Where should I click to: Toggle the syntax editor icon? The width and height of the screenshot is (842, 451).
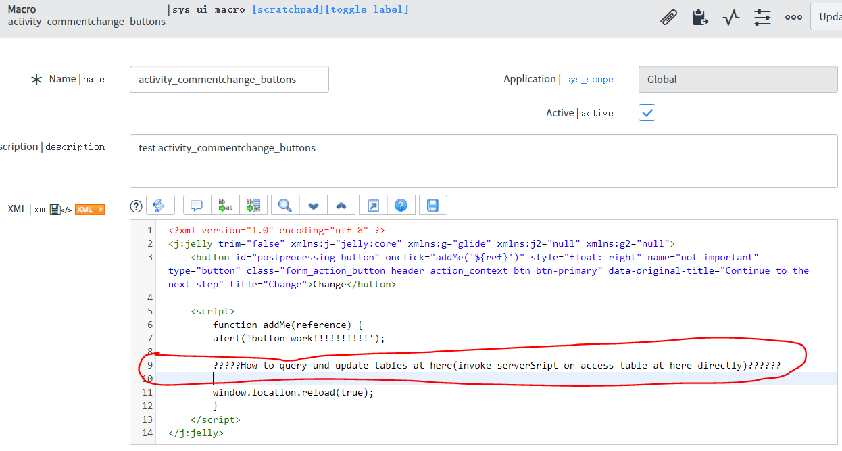click(x=160, y=206)
